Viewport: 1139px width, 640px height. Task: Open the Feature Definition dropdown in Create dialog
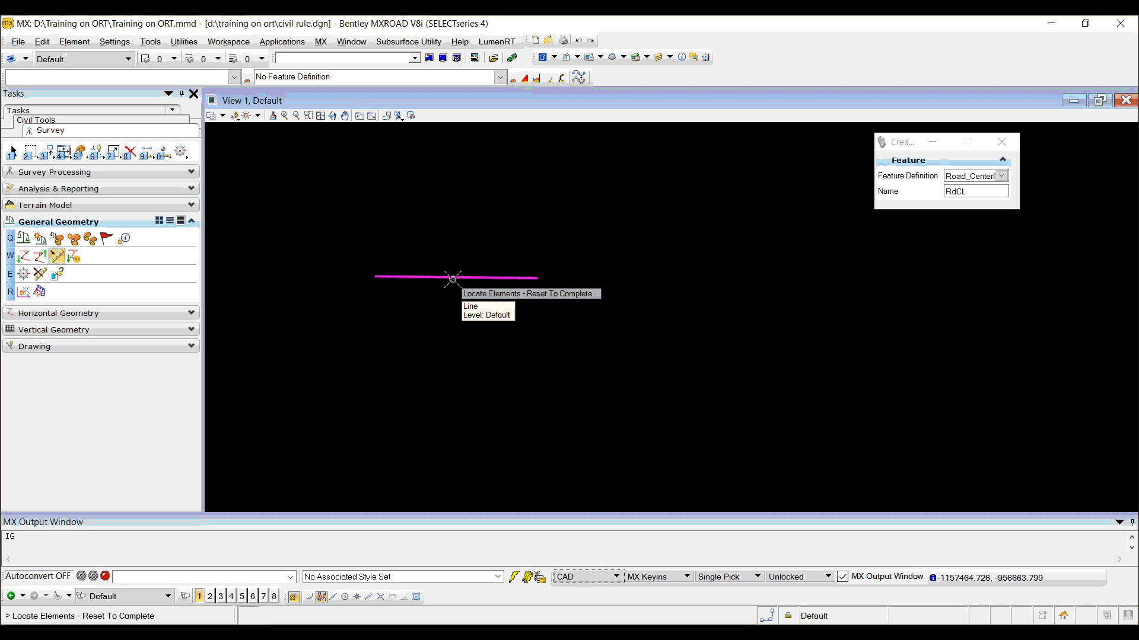click(x=1002, y=176)
